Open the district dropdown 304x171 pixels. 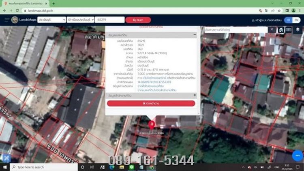(81, 20)
